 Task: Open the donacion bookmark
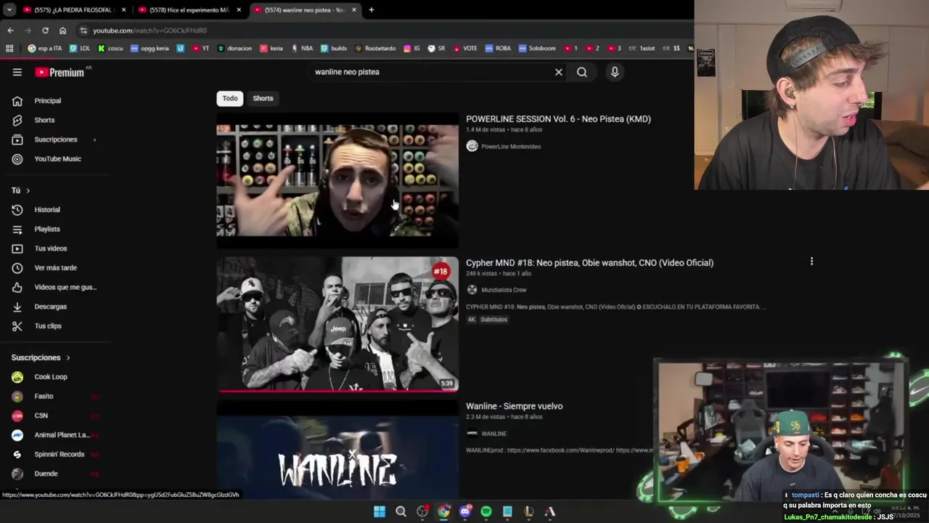tap(234, 49)
